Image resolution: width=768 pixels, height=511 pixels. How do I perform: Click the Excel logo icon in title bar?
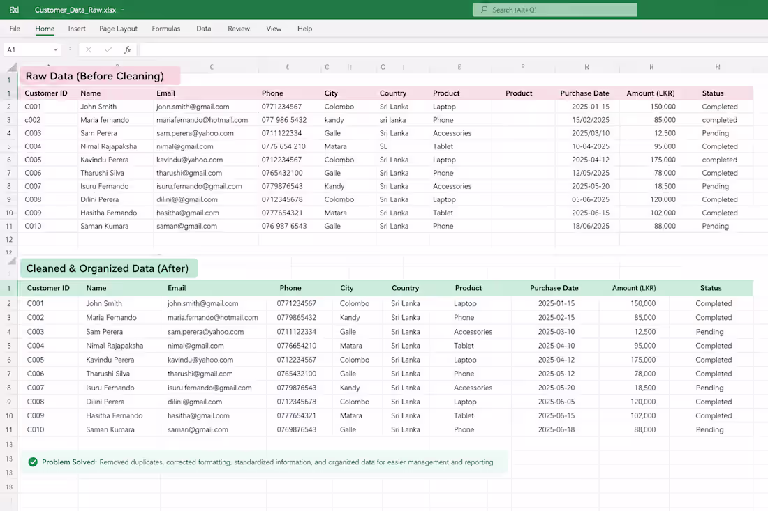pyautogui.click(x=14, y=10)
